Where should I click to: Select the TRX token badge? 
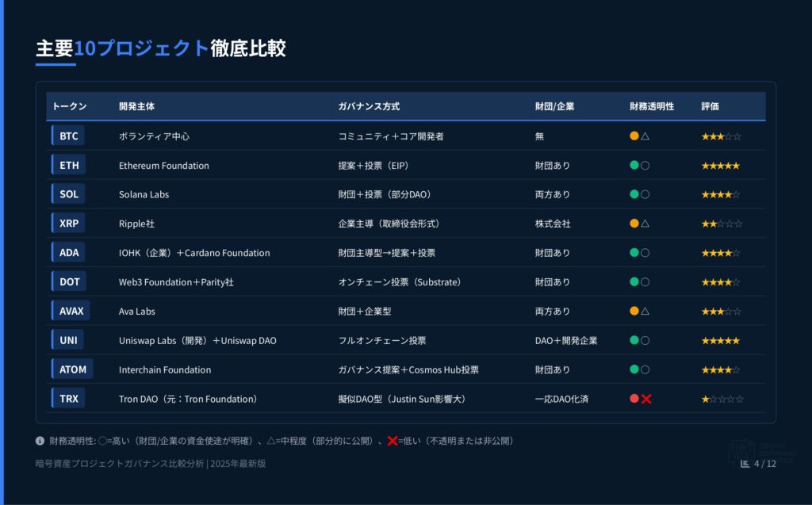pos(68,398)
